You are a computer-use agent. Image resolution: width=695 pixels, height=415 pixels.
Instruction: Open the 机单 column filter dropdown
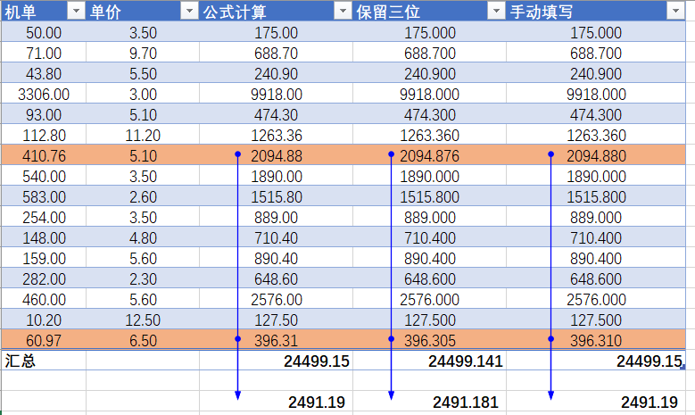coord(76,11)
